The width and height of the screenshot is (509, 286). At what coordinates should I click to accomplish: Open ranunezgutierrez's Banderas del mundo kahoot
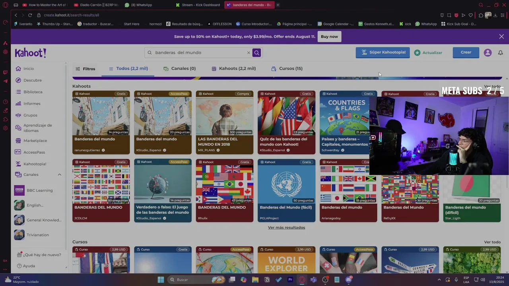(x=101, y=122)
